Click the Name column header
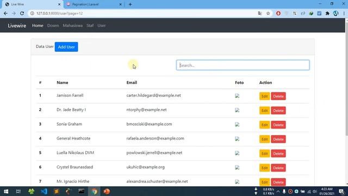The height and width of the screenshot is (196, 348). (63, 82)
